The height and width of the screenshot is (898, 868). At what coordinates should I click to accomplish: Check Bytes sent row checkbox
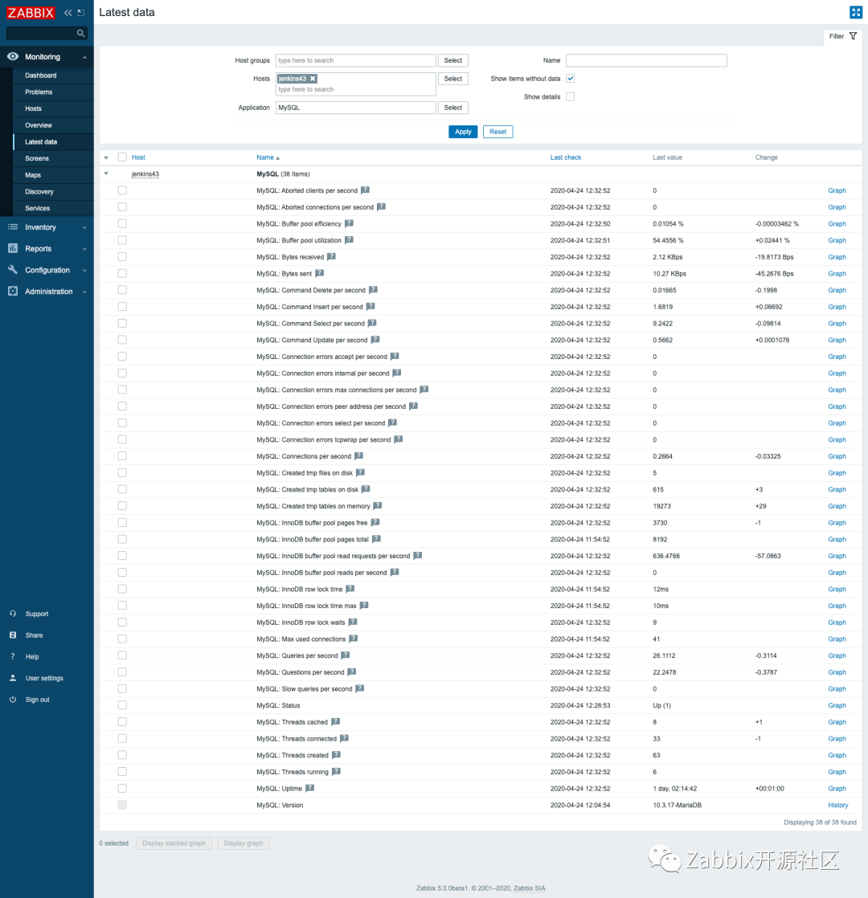(122, 273)
